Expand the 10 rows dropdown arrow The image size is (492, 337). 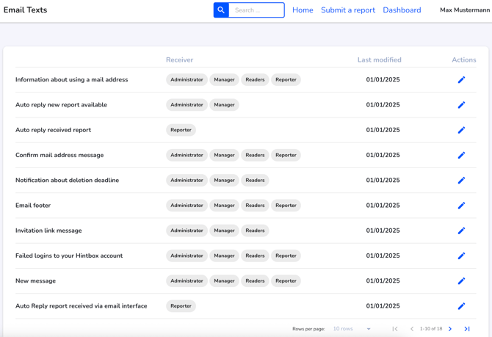369,329
